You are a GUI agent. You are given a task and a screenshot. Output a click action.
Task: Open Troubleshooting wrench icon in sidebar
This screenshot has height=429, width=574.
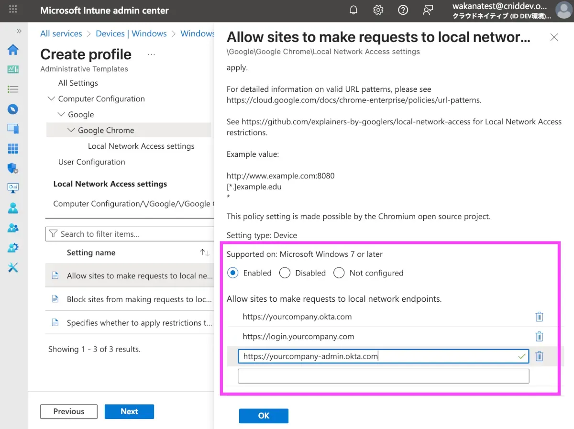[13, 267]
